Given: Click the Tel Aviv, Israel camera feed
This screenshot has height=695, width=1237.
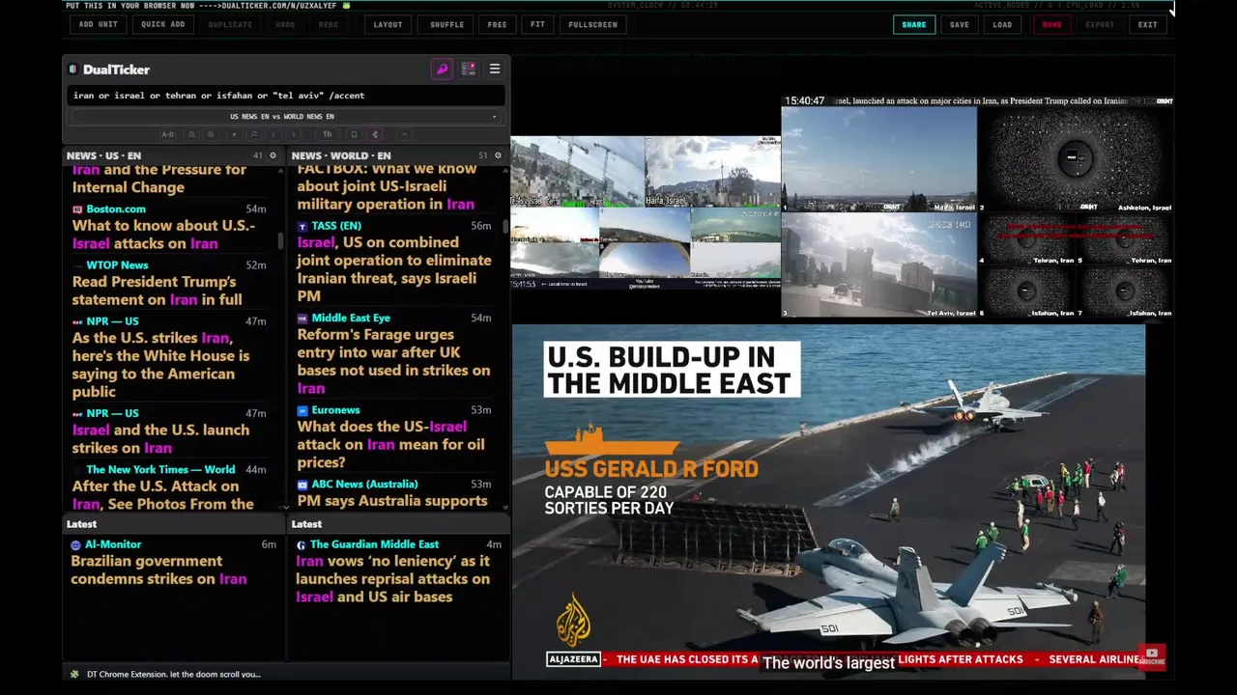Looking at the screenshot, I should (878, 265).
